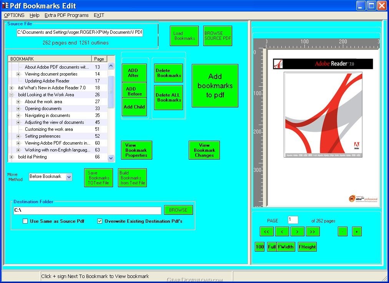
Task: Click the EXIT menu item
Action: click(99, 15)
